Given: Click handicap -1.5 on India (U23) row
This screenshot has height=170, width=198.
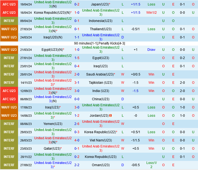Looking at the screenshot, I should pos(135,91).
